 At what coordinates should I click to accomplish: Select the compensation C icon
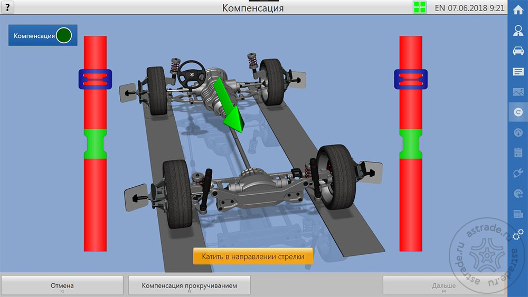[x=518, y=112]
